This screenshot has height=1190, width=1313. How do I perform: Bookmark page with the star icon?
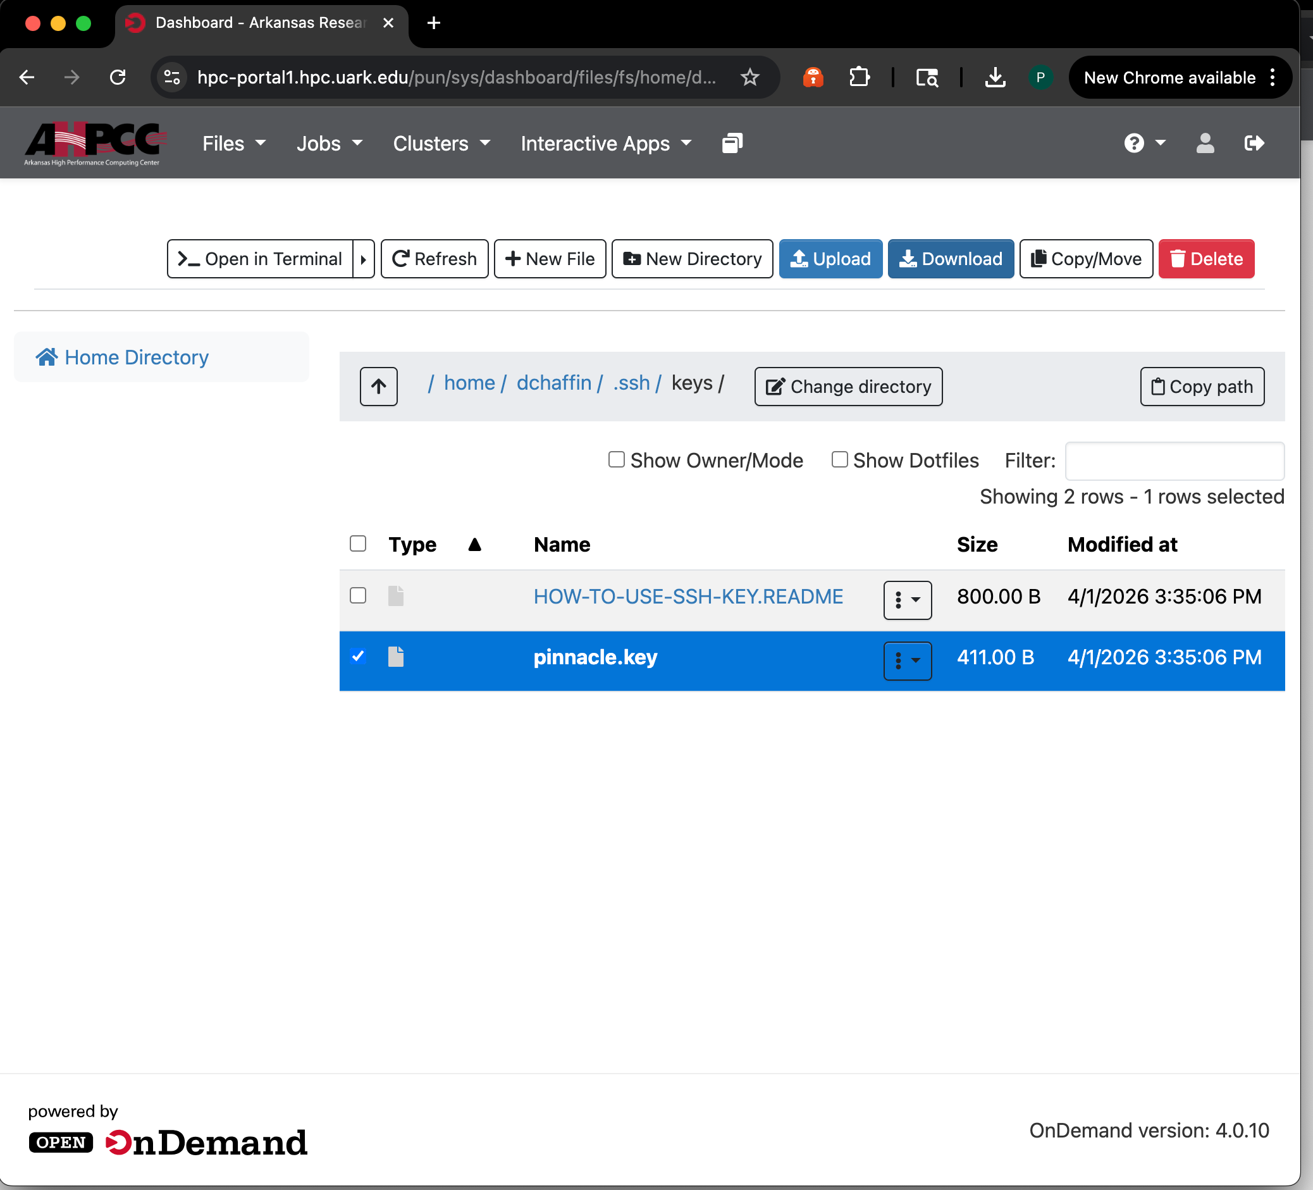749,78
